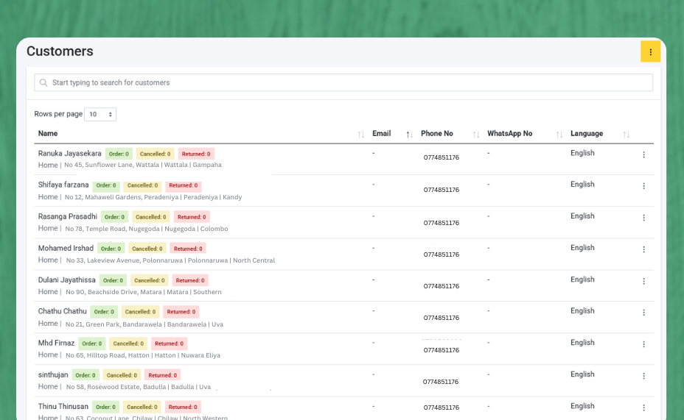Click address No 45, Sunflower Lane, Wattala
The width and height of the screenshot is (684, 420).
click(x=143, y=165)
